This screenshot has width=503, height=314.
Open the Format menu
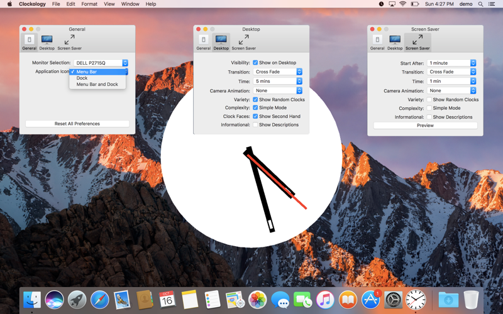coord(89,4)
